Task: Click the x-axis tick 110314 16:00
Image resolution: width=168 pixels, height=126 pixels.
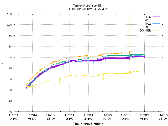Action: coord(69,117)
